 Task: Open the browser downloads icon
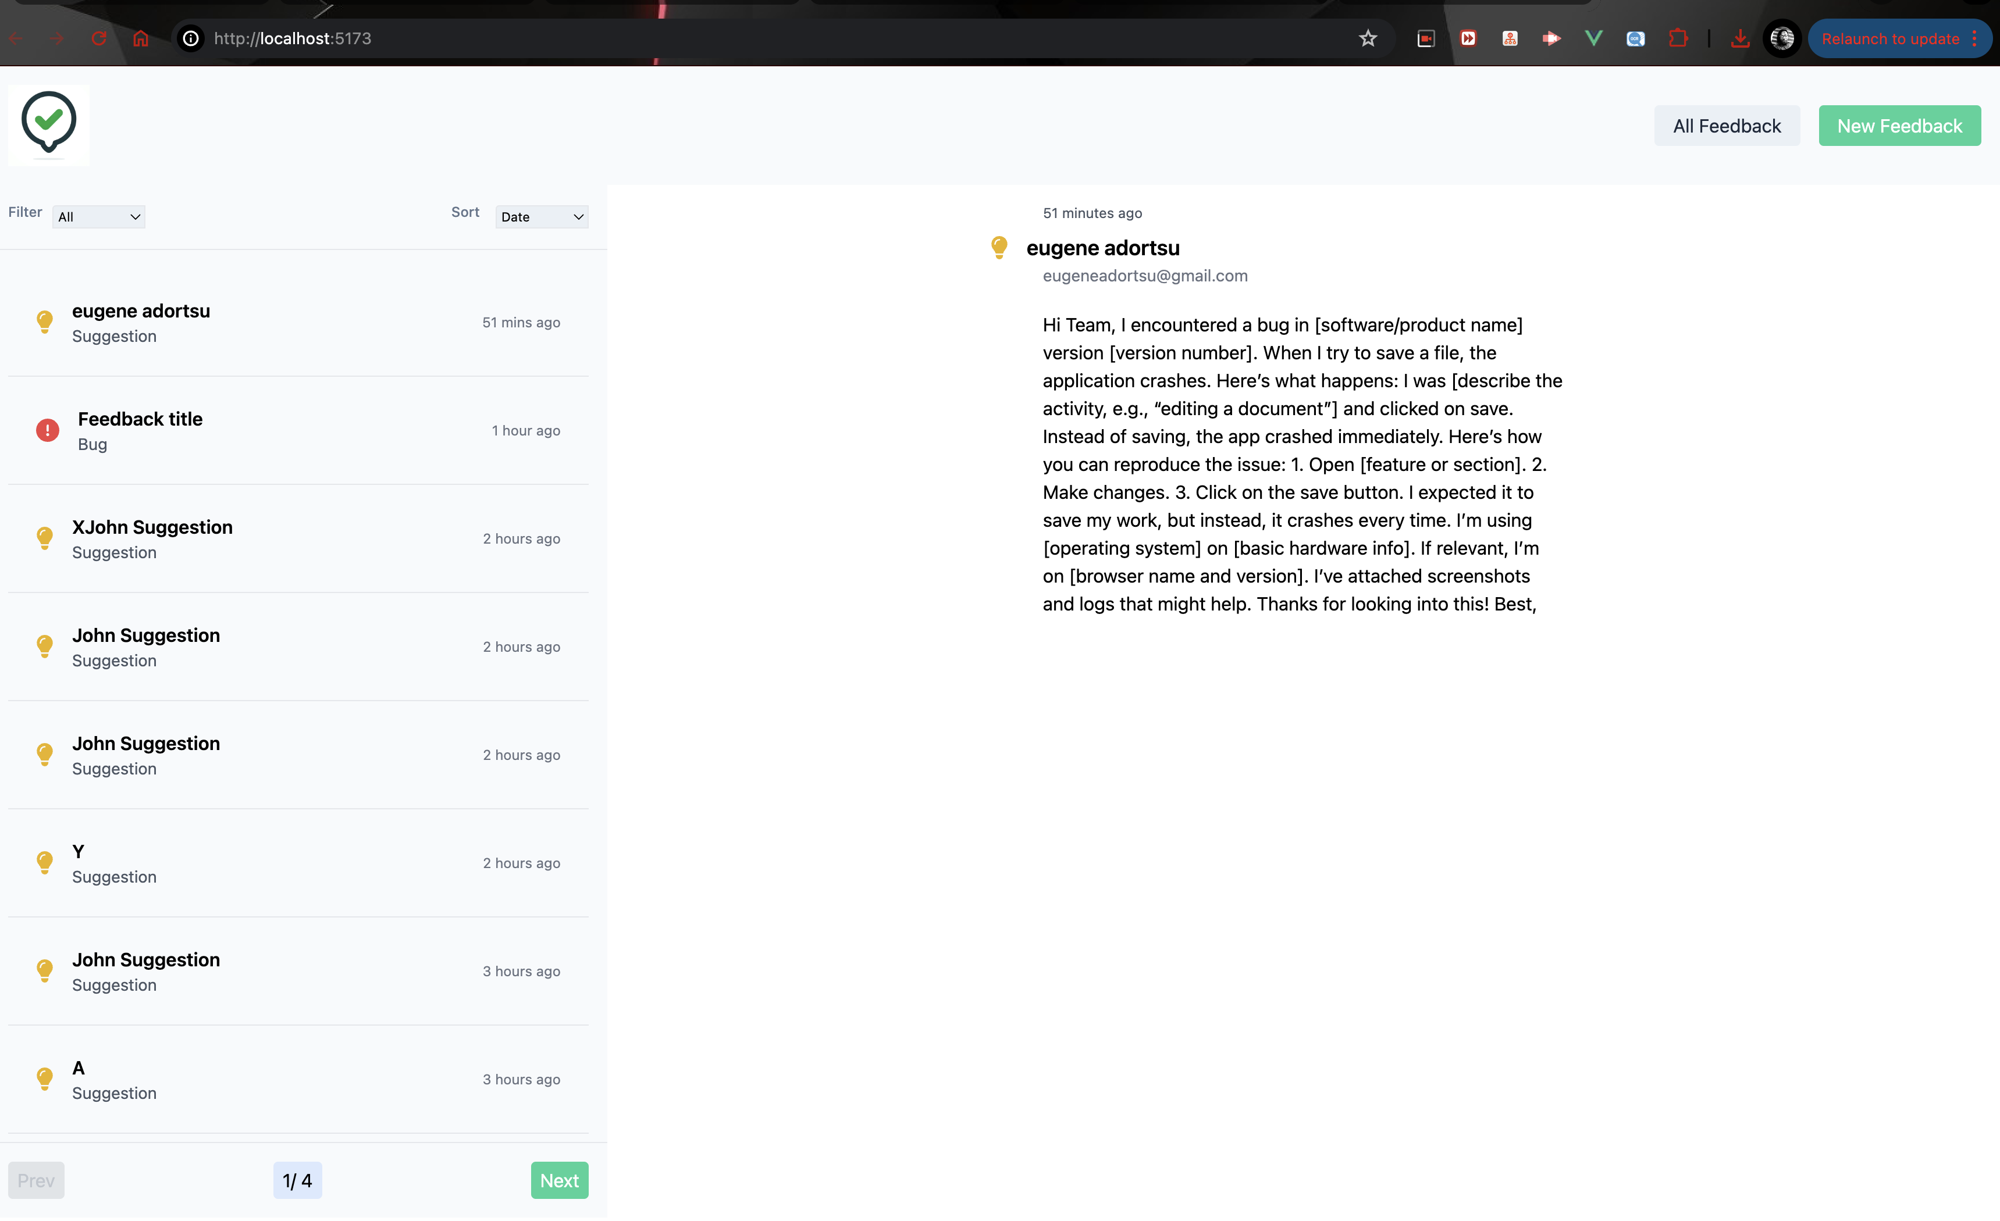point(1739,38)
